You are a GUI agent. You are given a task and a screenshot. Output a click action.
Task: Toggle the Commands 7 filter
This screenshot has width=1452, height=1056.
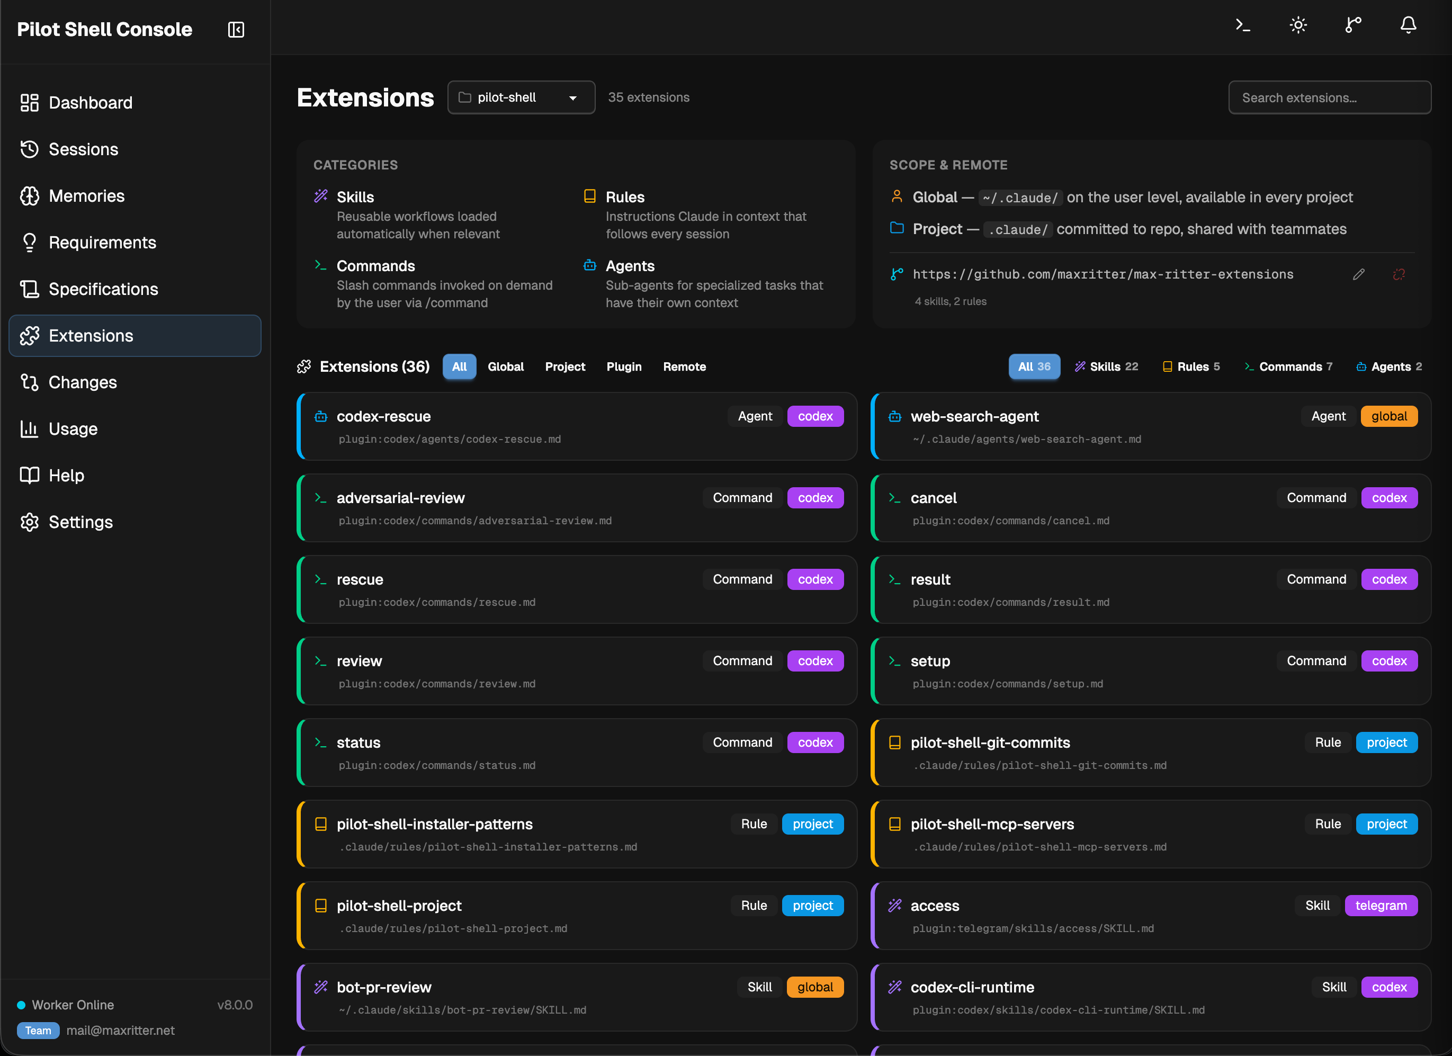(x=1288, y=366)
